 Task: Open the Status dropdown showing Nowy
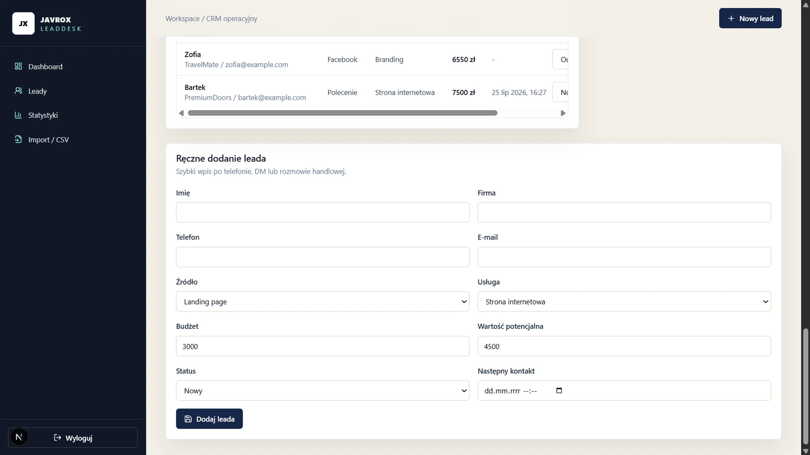pos(323,390)
